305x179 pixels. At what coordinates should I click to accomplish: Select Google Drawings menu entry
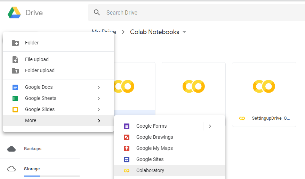tap(154, 137)
